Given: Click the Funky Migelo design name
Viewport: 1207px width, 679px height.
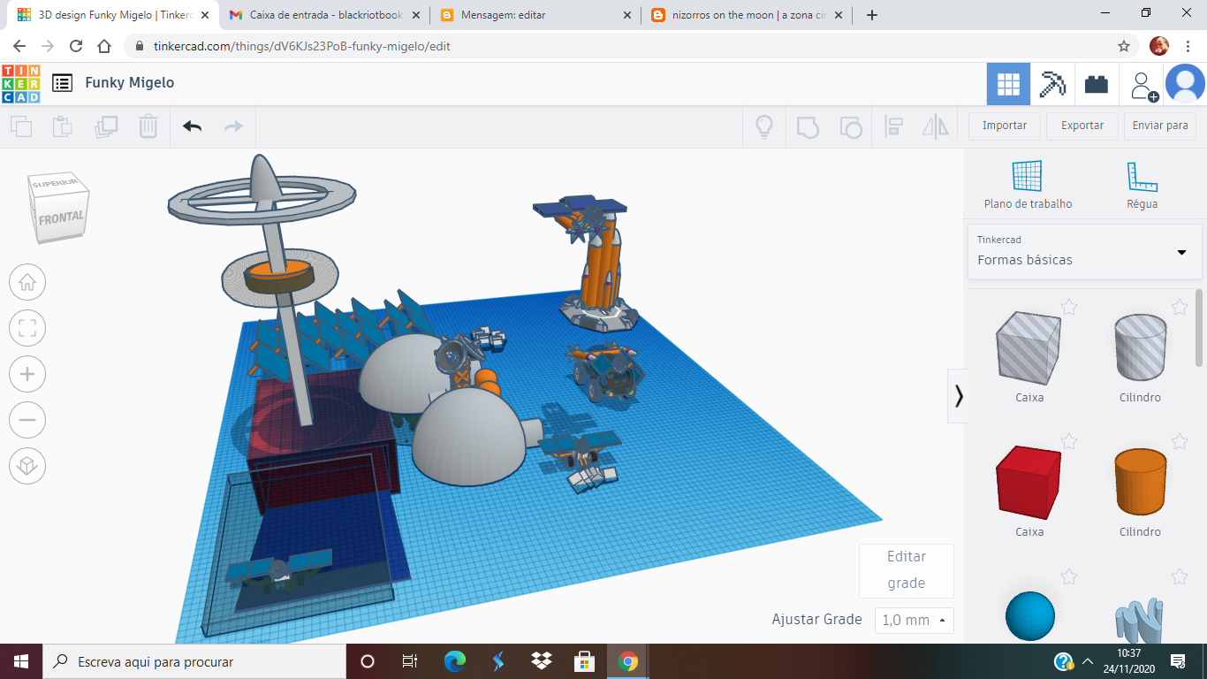Looking at the screenshot, I should tap(130, 82).
